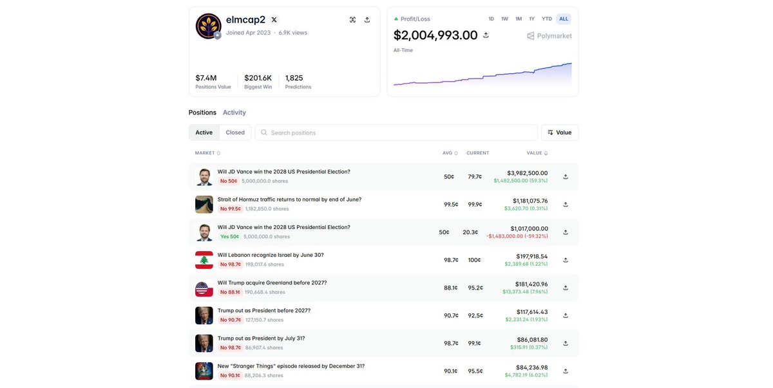
Task: Select the YTD time range
Action: tap(547, 19)
